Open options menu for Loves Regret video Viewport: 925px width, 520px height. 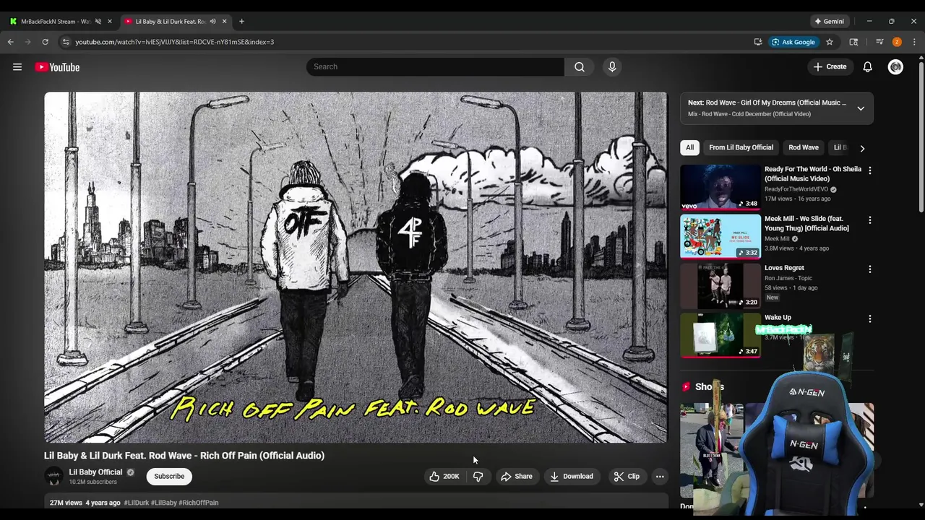(869, 269)
